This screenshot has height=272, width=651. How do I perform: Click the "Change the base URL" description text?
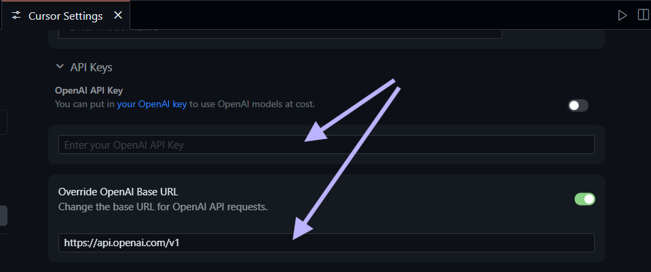click(x=162, y=206)
